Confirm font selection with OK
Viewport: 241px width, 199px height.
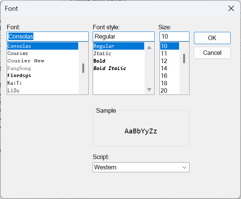point(212,38)
